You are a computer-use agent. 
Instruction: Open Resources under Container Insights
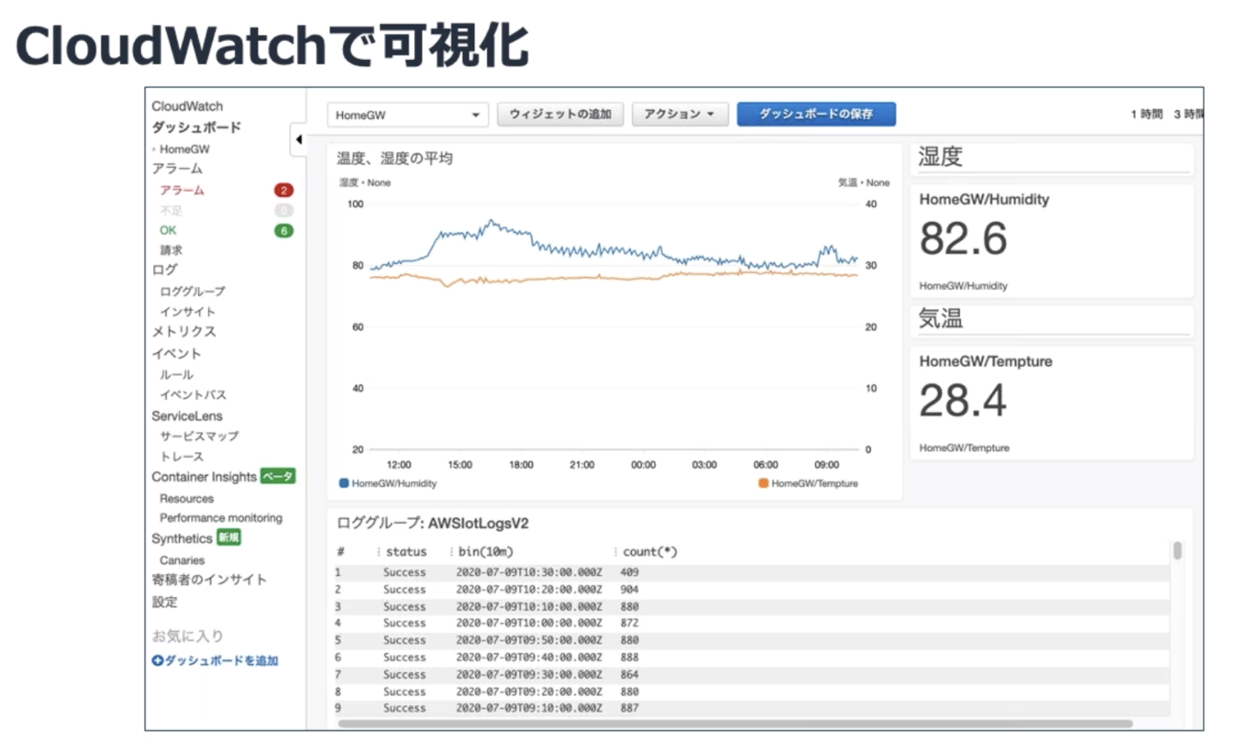tap(186, 498)
